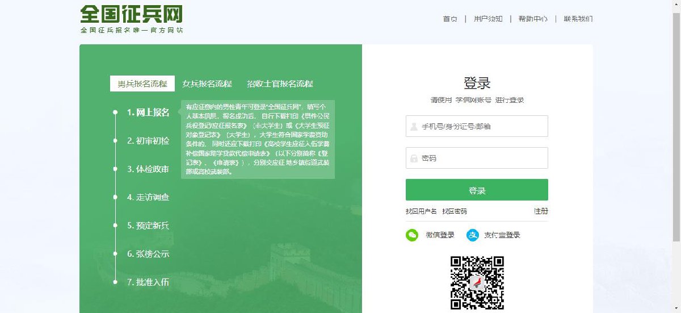Image resolution: width=681 pixels, height=313 pixels.
Task: Select step 2. 初审初检
Action: [148, 140]
